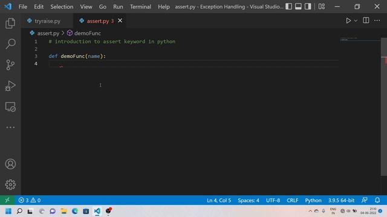
Task: Open Customize Layout icon
Action: pyautogui.click(x=321, y=7)
